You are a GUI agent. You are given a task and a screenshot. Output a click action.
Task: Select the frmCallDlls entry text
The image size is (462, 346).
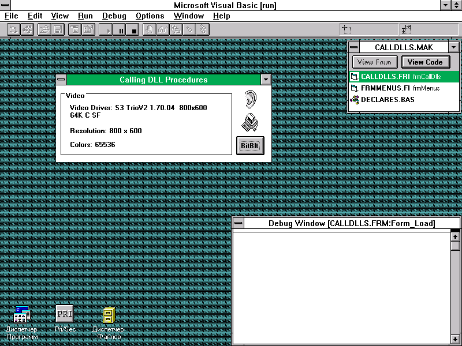[427, 77]
